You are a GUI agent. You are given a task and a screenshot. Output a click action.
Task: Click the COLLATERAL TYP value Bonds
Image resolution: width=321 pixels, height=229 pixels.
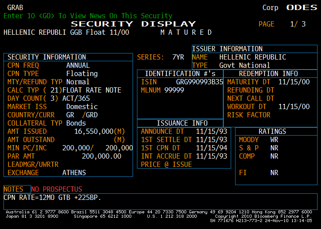76,123
